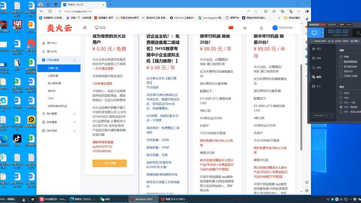The height and width of the screenshot is (203, 361).
Task: Open 虚拟机 sidebar item
Action: pyautogui.click(x=52, y=91)
